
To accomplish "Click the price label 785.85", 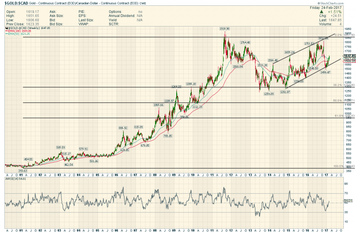I will click(168, 136).
